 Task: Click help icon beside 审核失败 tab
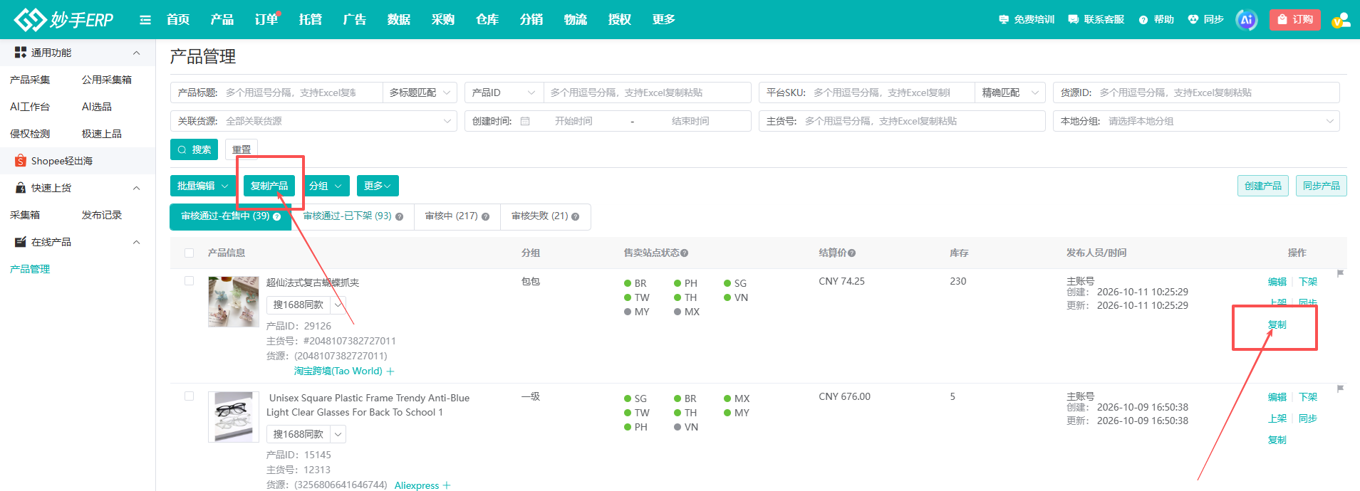(x=576, y=216)
